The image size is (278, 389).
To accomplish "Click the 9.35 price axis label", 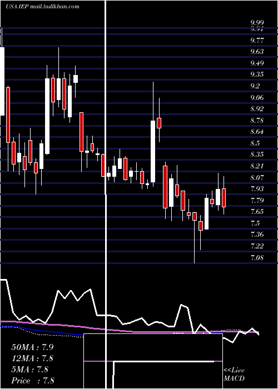I will coord(257,74).
